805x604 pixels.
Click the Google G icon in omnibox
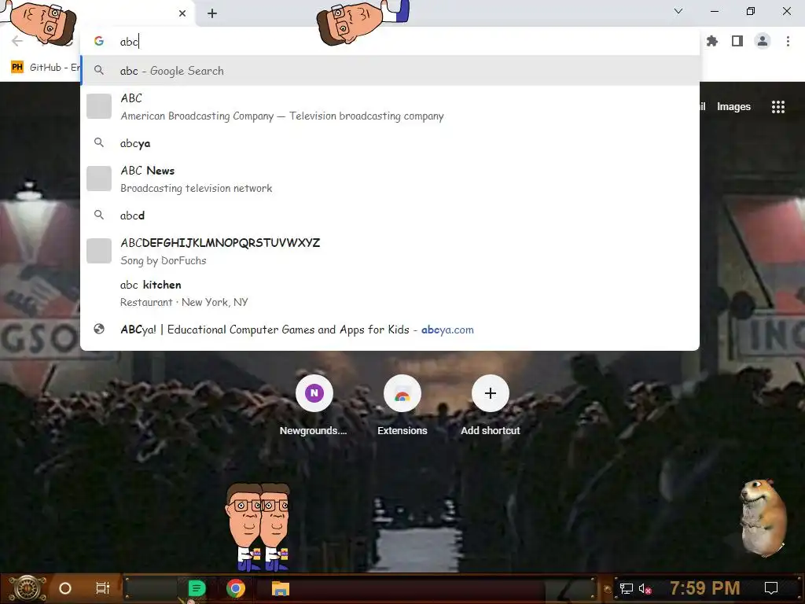point(99,41)
